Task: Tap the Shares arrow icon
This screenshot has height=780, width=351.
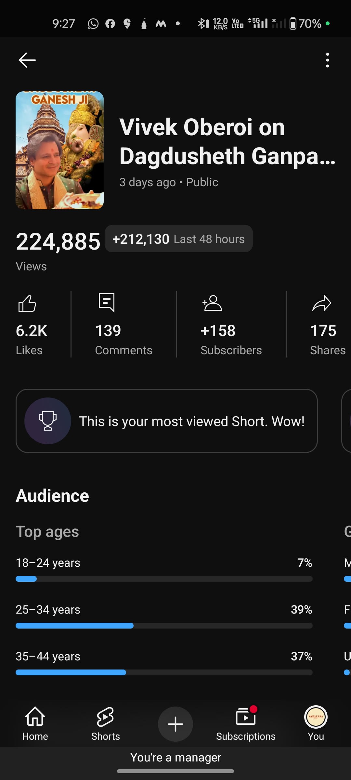Action: 321,303
